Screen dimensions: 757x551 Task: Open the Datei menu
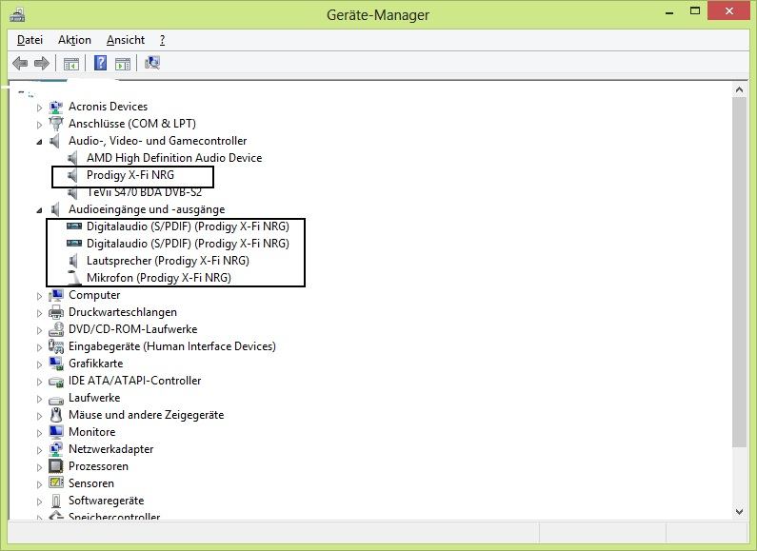click(30, 40)
